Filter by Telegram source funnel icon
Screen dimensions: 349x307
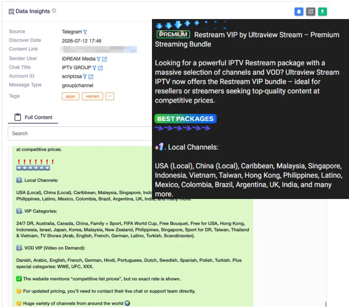pos(85,32)
